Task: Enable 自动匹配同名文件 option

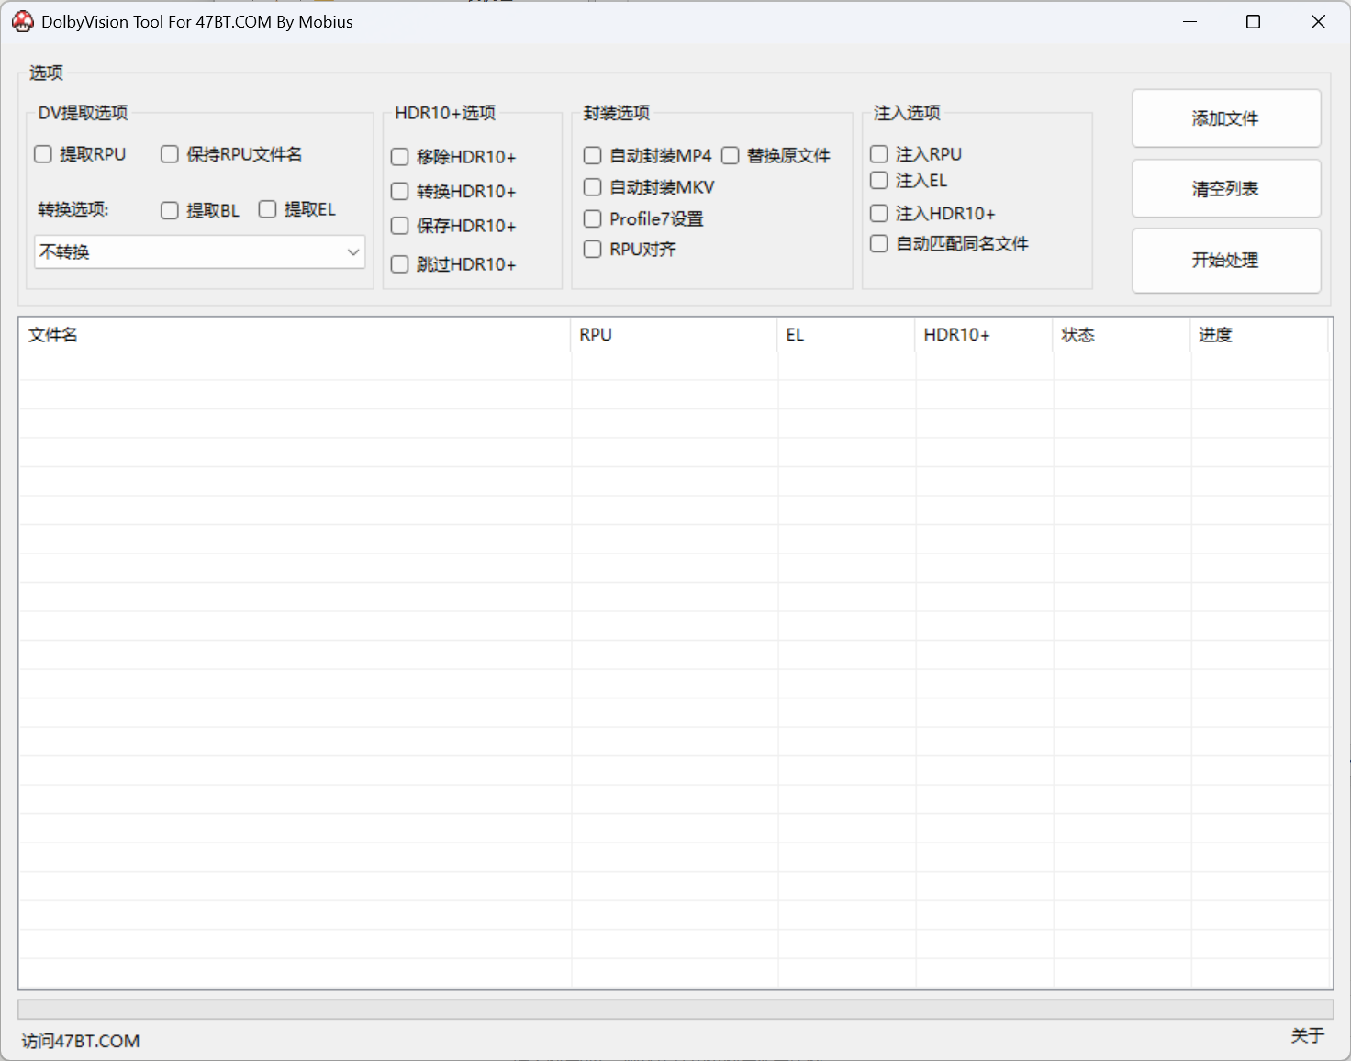Action: pyautogui.click(x=879, y=243)
